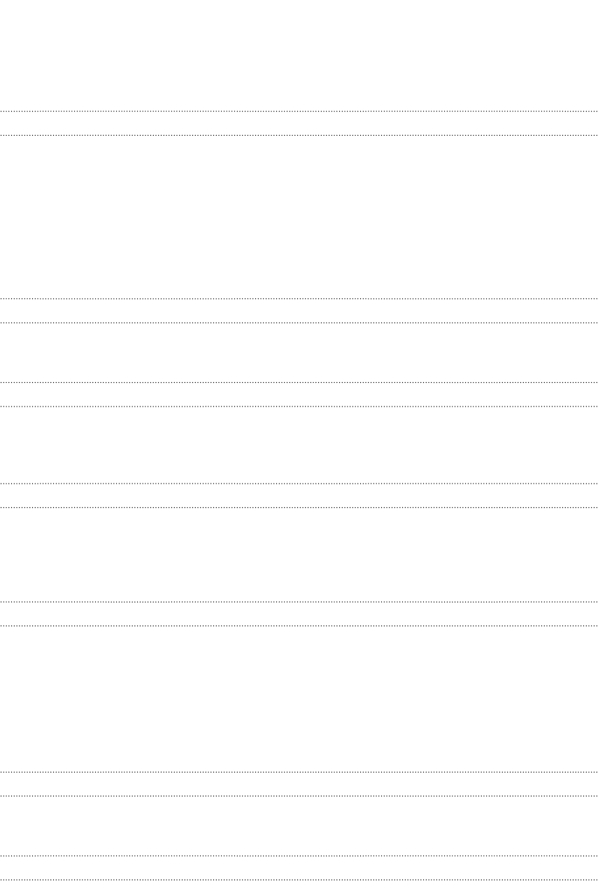Click the eleventh dotted line from top

(x=299, y=772)
